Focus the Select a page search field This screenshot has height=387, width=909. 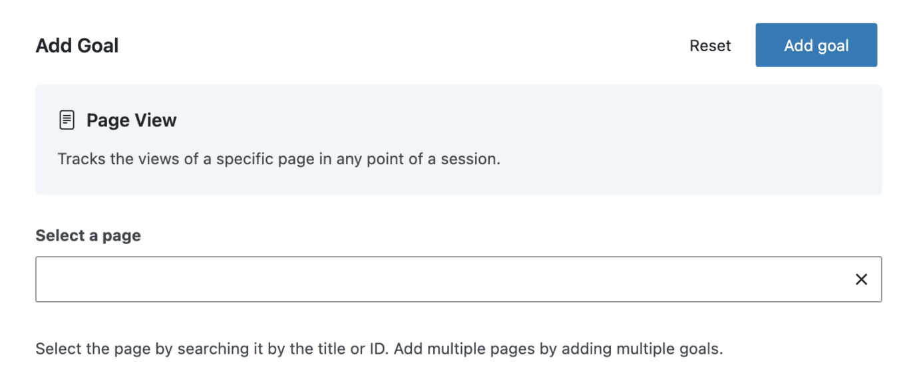tap(439, 279)
